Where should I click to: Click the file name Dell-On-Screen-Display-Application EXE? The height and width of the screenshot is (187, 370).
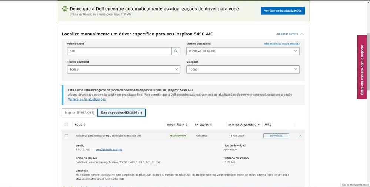[x=118, y=162]
